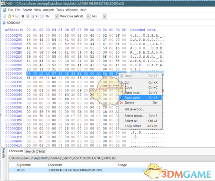Open the Analysis menu
This screenshot has width=215, height=181.
[49, 10]
